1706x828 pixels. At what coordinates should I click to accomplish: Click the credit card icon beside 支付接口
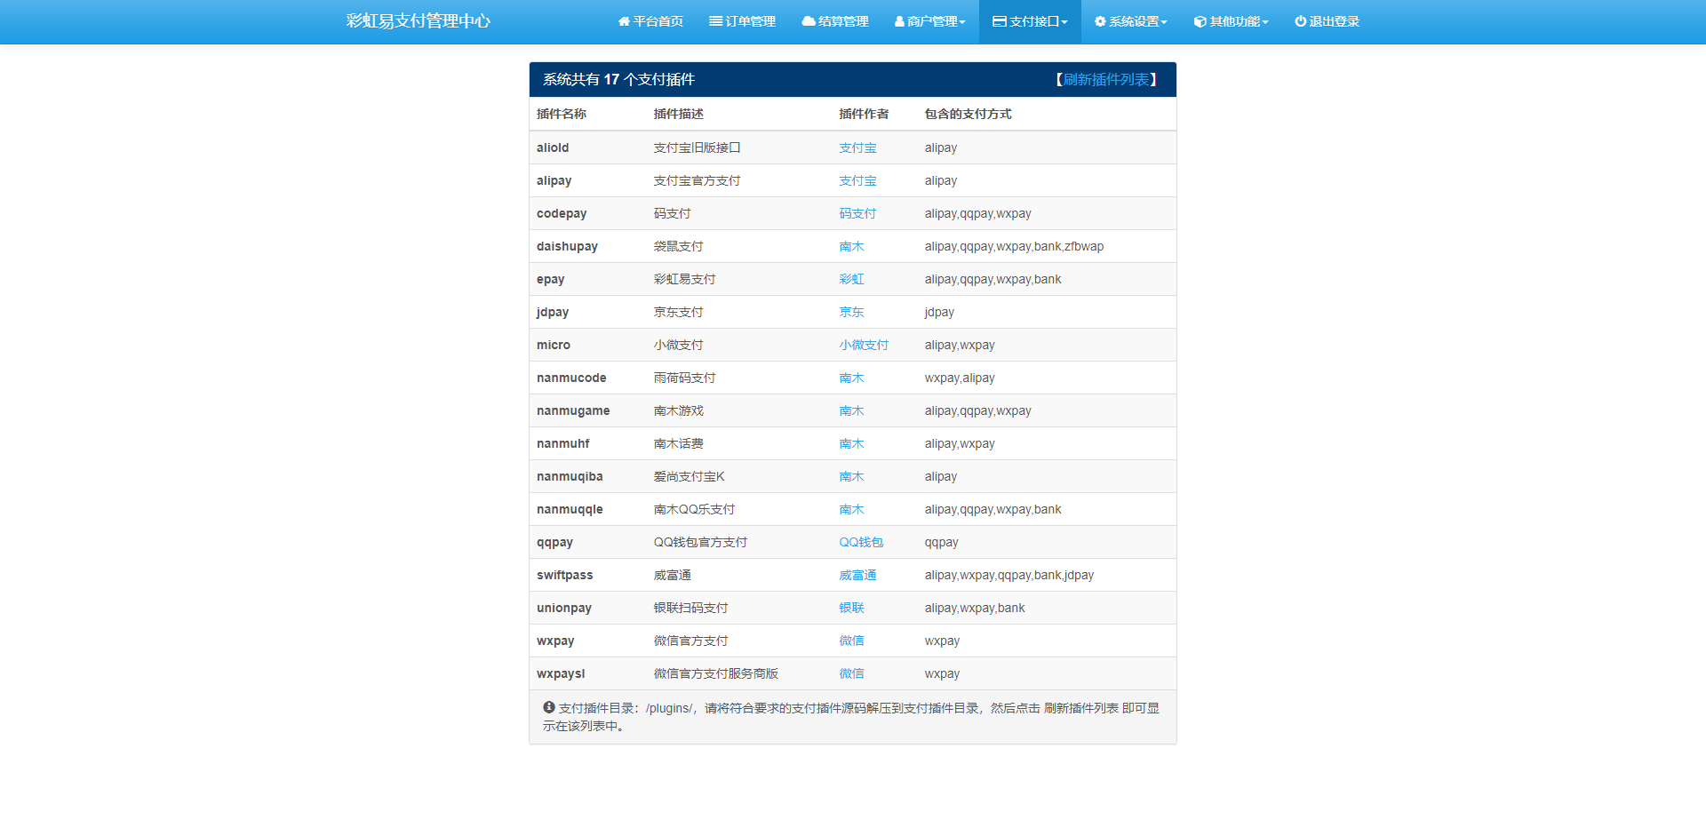click(1000, 21)
